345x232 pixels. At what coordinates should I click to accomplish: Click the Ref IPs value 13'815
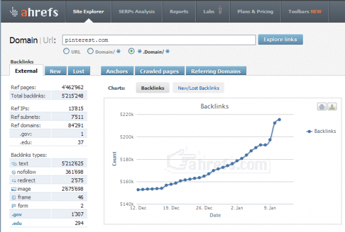[x=76, y=108]
